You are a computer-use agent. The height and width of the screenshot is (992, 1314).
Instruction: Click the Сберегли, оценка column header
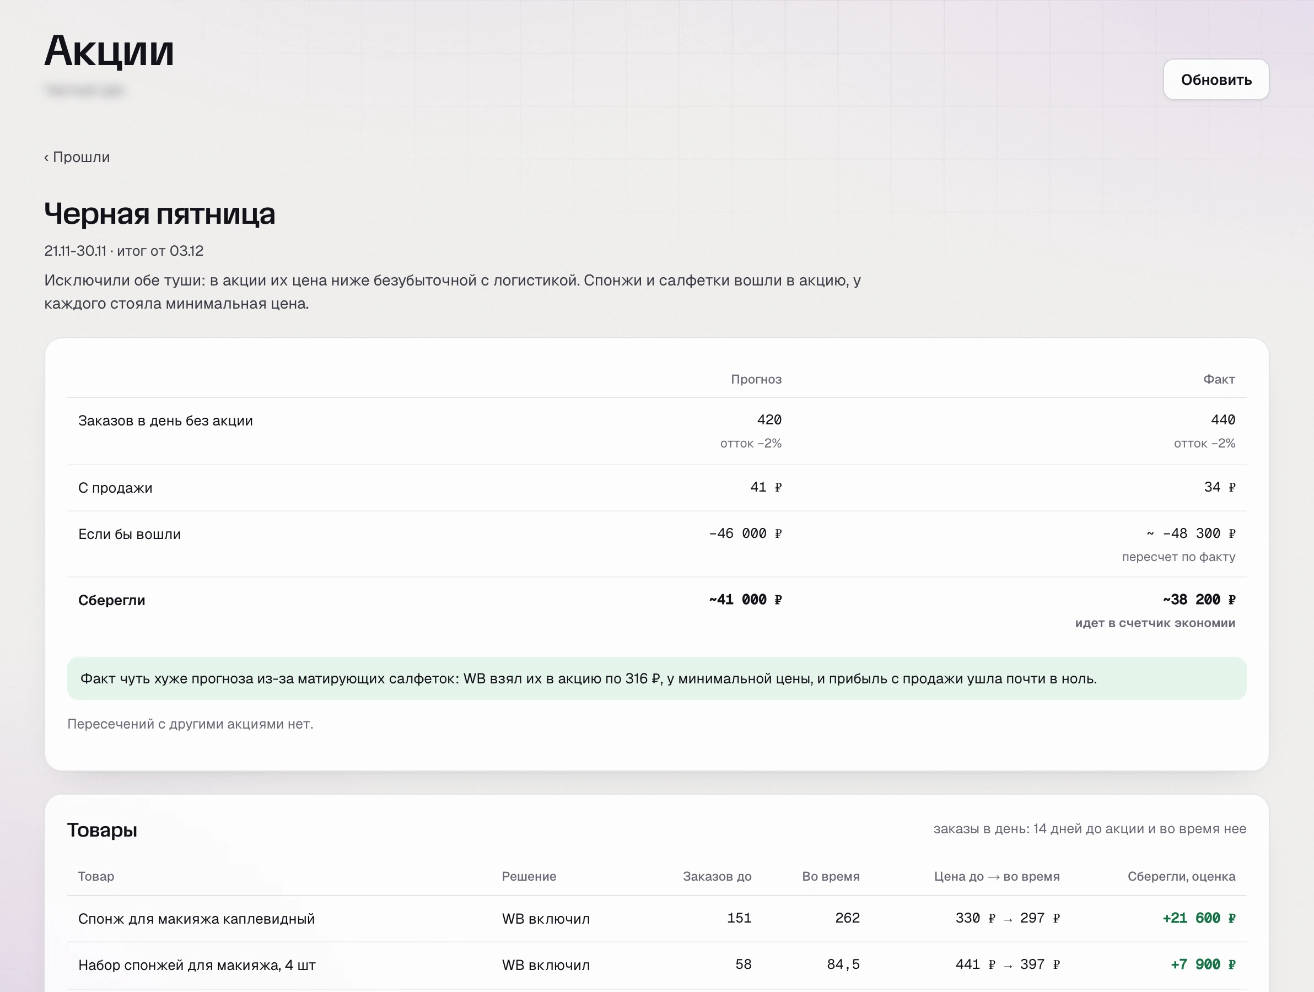pyautogui.click(x=1181, y=876)
